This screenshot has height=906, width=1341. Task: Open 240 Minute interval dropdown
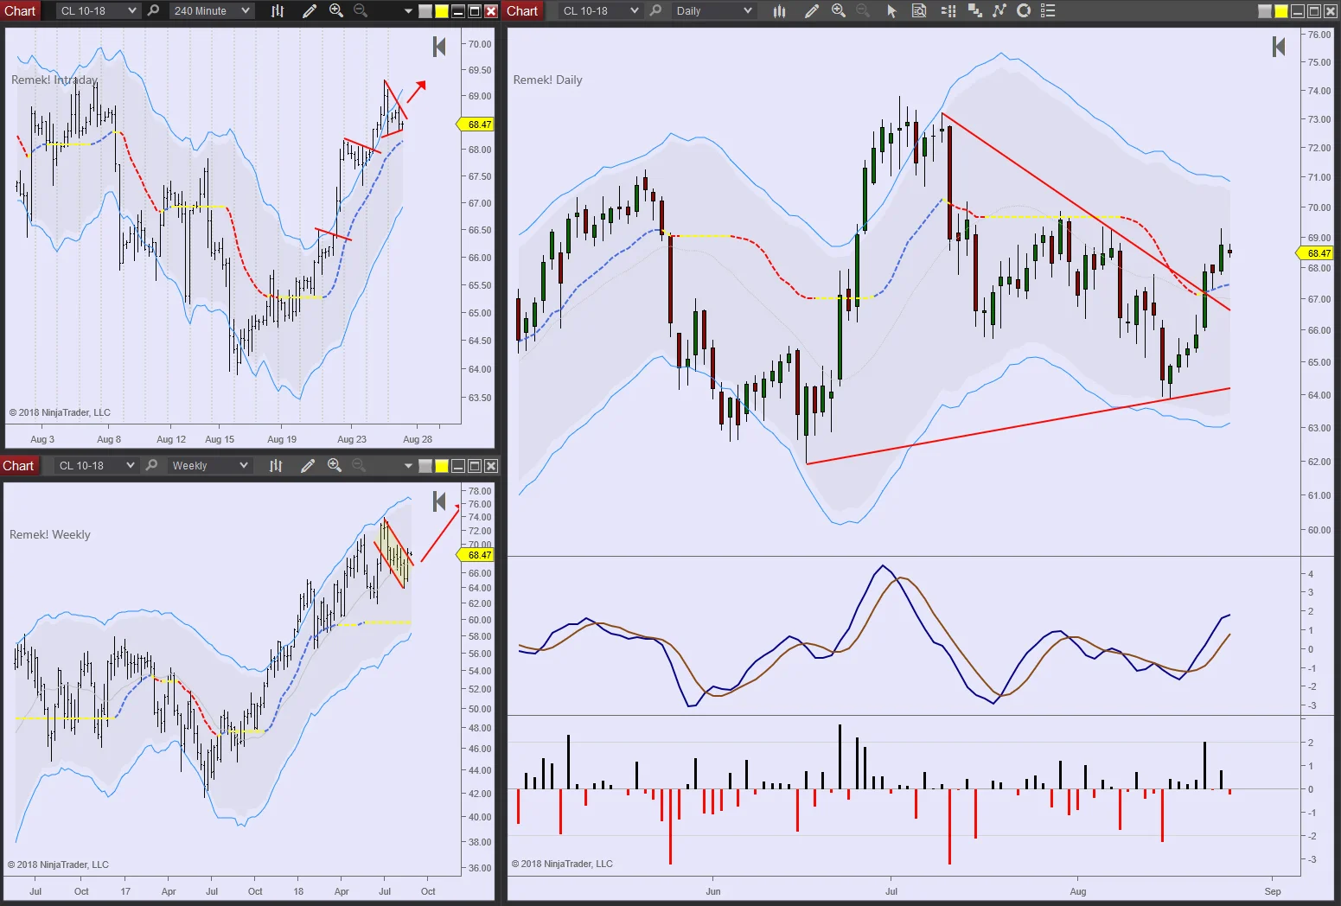(x=212, y=11)
